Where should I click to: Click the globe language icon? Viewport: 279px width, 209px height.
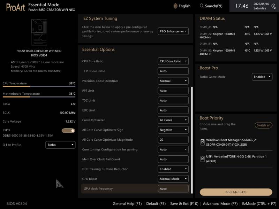pyautogui.click(x=175, y=6)
